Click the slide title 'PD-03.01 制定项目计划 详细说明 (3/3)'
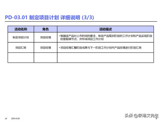Image resolution: width=162 pixels, height=121 pixels. (x=50, y=17)
